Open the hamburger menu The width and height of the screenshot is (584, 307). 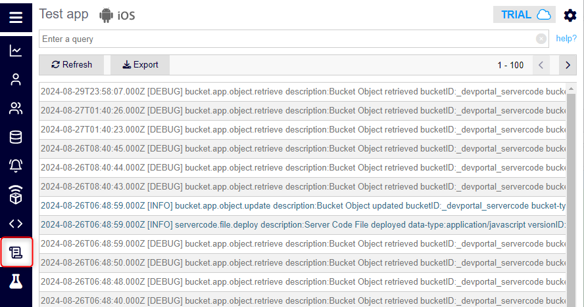pyautogui.click(x=16, y=17)
